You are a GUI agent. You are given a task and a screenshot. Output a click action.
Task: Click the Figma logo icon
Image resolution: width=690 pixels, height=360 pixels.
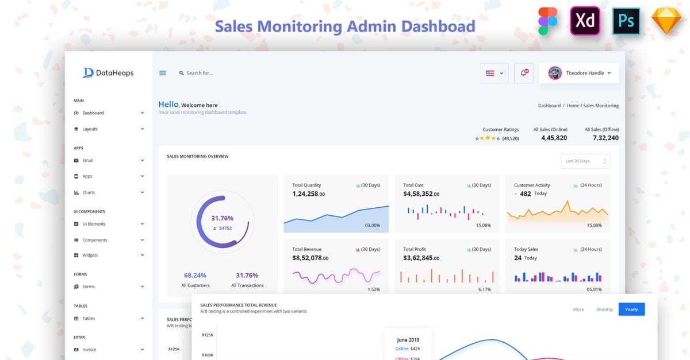[x=548, y=22]
